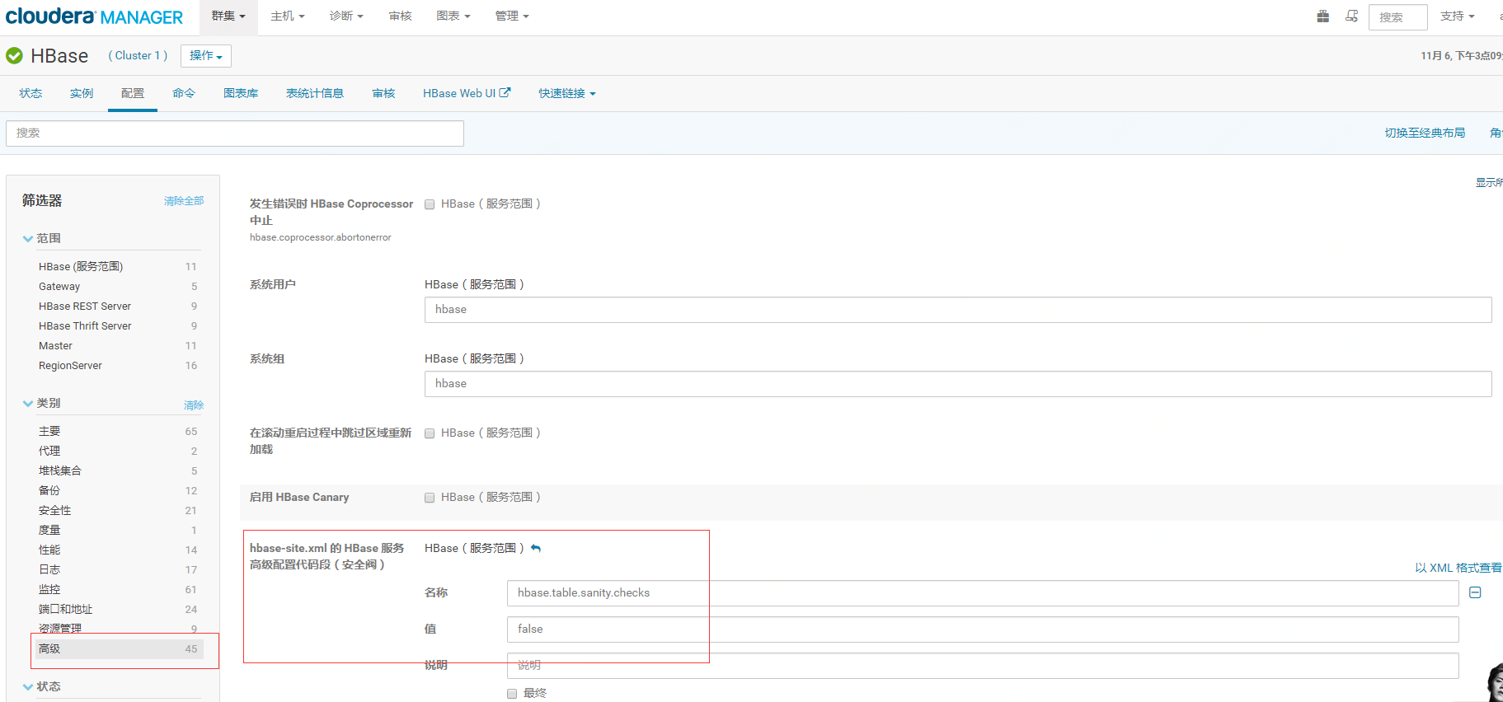This screenshot has width=1503, height=702.
Task: Click the top-right global search box
Action: click(x=1397, y=17)
